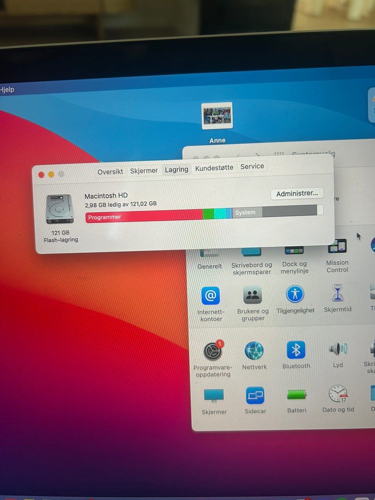The height and width of the screenshot is (500, 375).
Task: Open Lyd speaker pane
Action: pyautogui.click(x=338, y=354)
